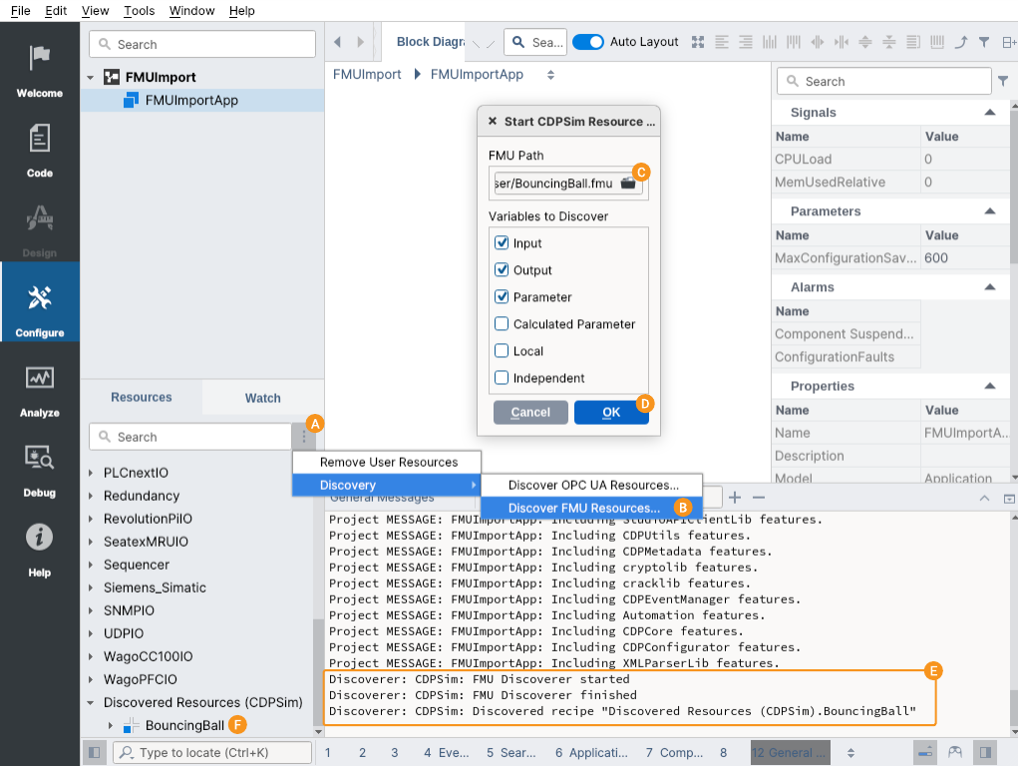Open the breadcrumb component selector arrows
The width and height of the screenshot is (1018, 766).
(550, 75)
